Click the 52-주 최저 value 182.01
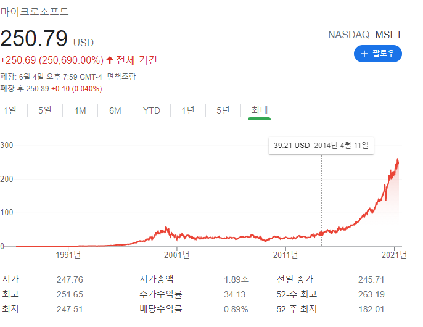Image resolution: width=423 pixels, height=327 pixels. click(x=371, y=309)
